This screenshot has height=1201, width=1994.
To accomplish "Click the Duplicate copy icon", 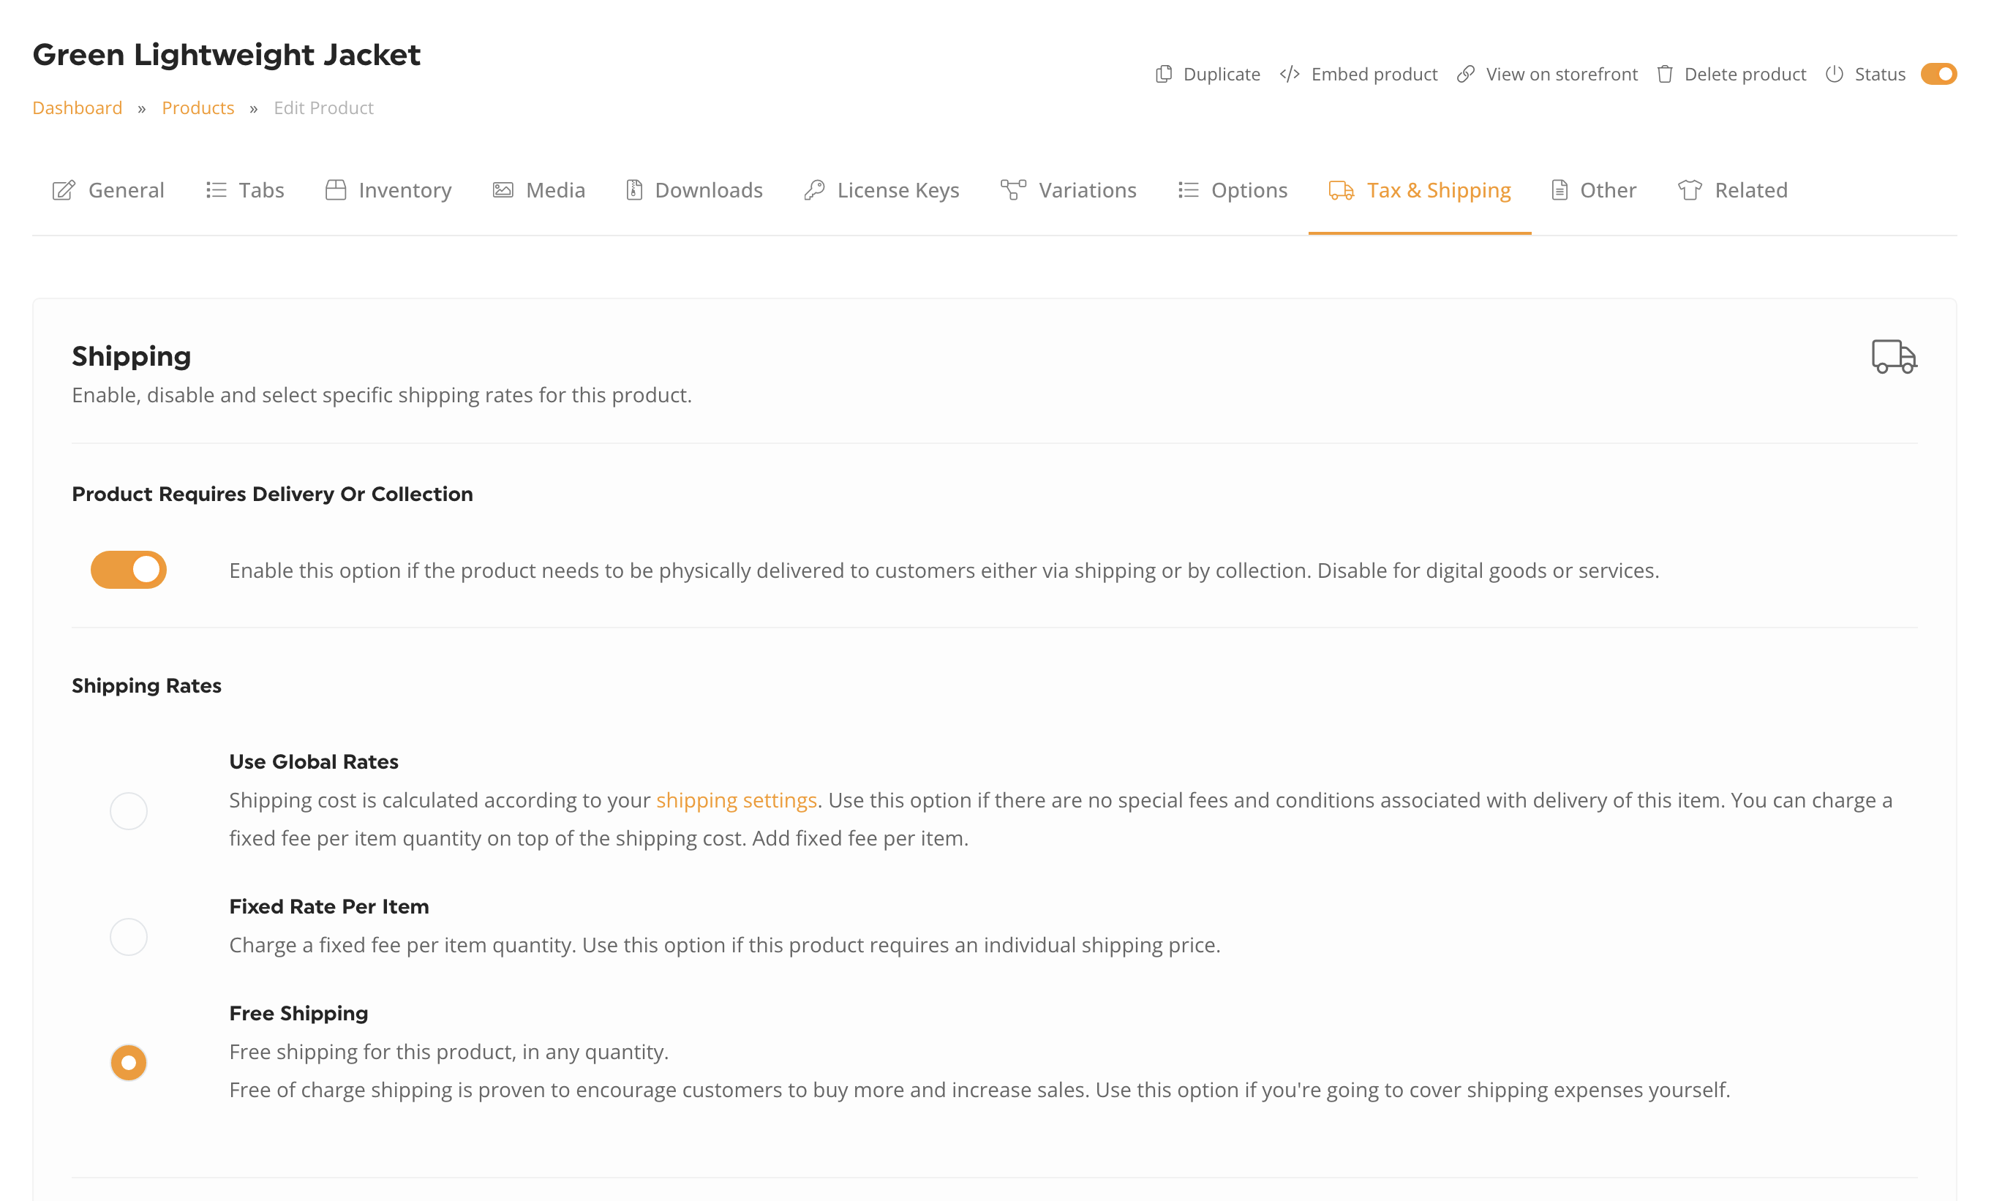I will pyautogui.click(x=1164, y=75).
